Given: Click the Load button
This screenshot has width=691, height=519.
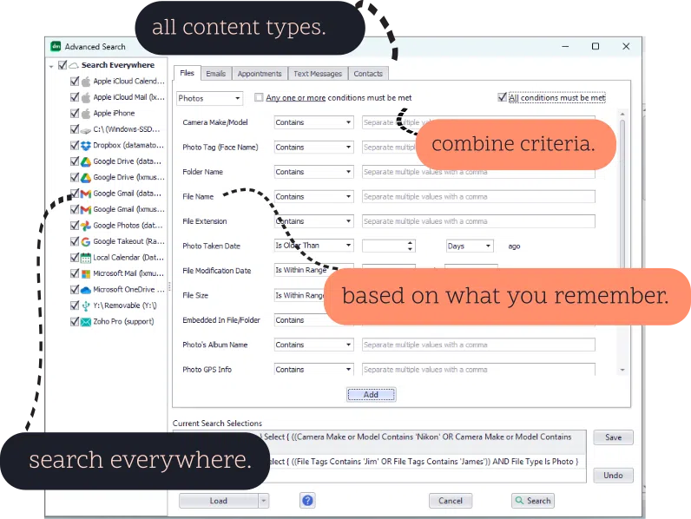Looking at the screenshot, I should pyautogui.click(x=219, y=501).
